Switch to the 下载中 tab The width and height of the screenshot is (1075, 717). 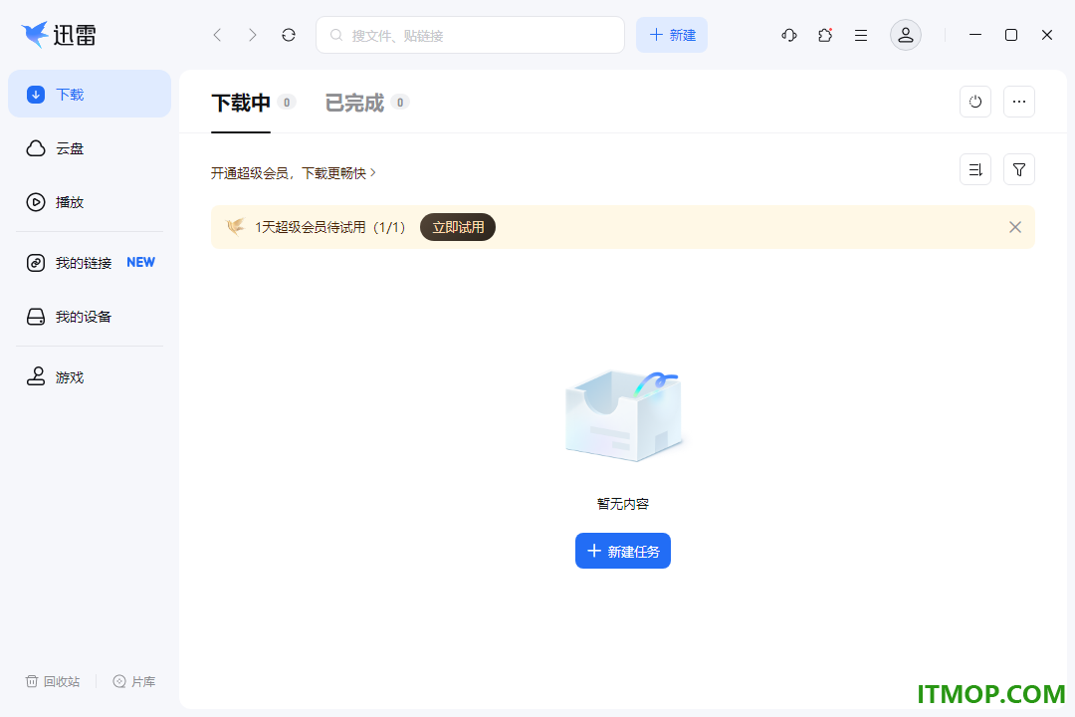tap(241, 103)
